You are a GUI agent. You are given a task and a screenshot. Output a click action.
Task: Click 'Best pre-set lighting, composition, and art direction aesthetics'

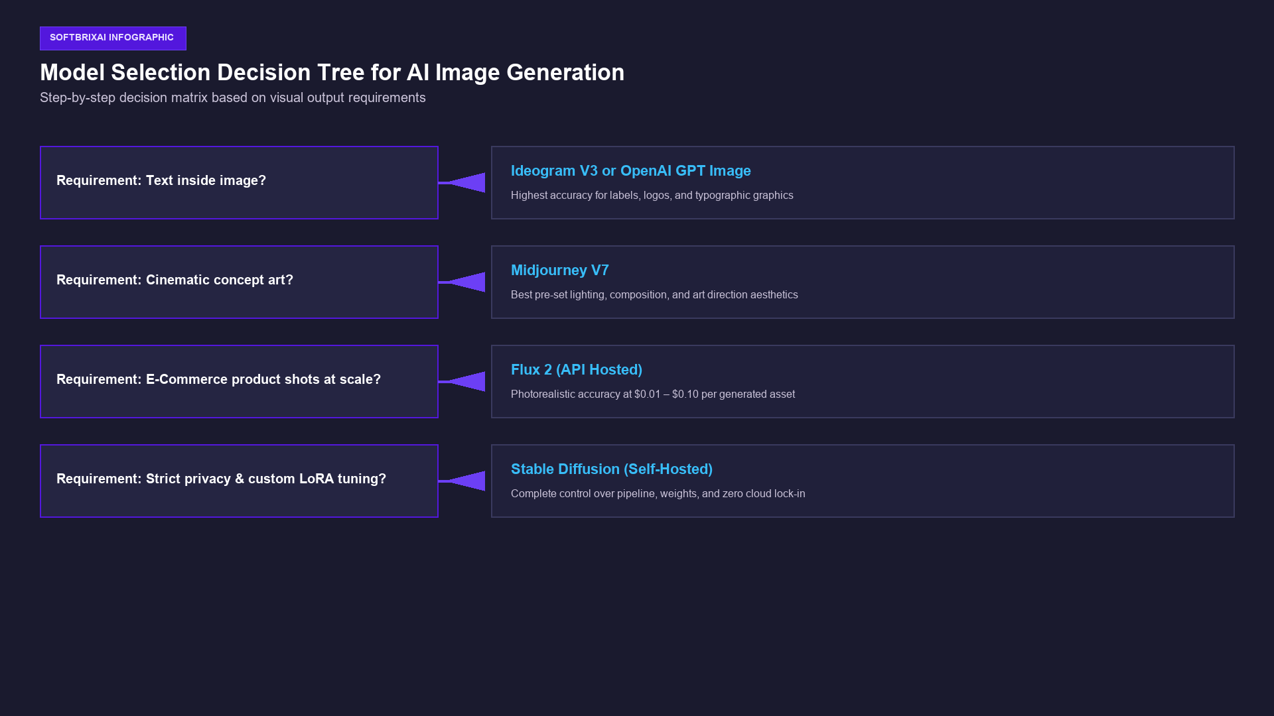click(654, 295)
